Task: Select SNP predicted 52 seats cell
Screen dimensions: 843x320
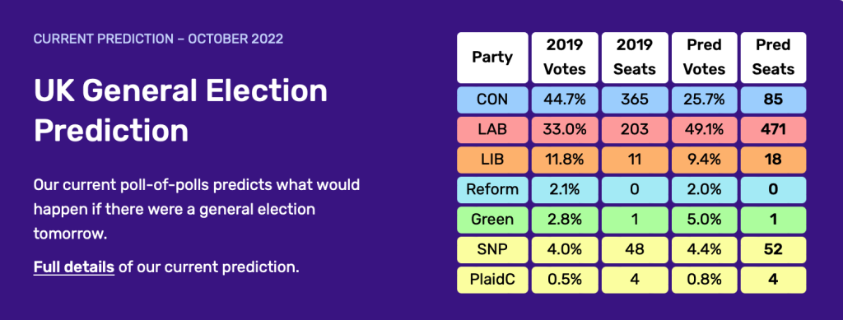Action: pos(773,249)
